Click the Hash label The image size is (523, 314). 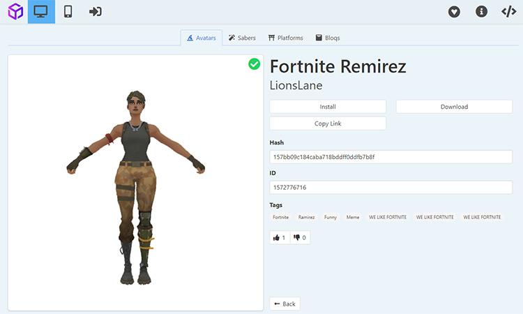[x=277, y=142]
